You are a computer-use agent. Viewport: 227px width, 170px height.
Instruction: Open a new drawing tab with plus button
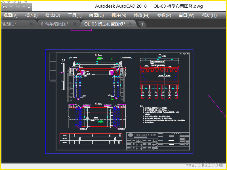142,24
